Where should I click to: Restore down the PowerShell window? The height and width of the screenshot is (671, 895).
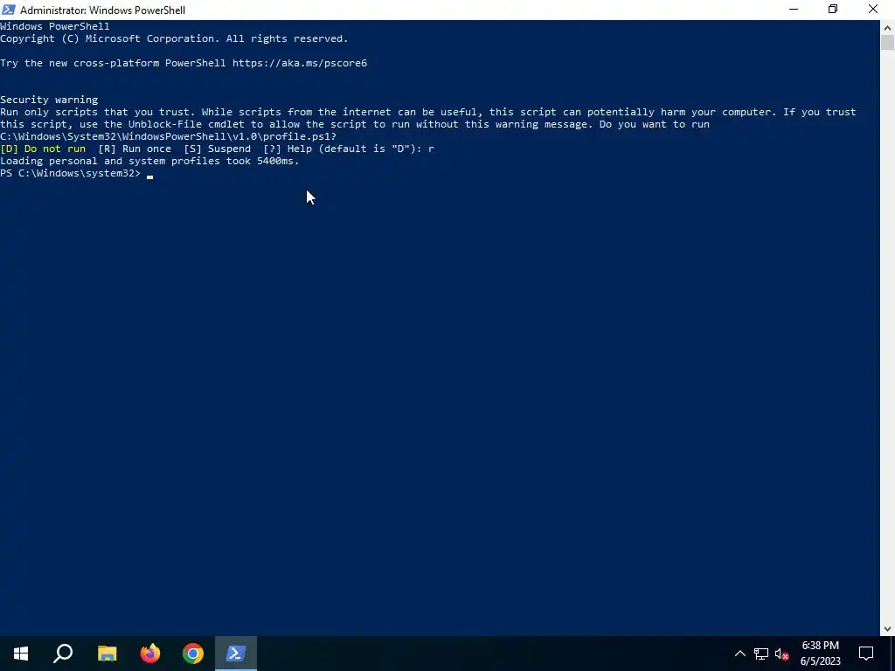click(x=833, y=10)
